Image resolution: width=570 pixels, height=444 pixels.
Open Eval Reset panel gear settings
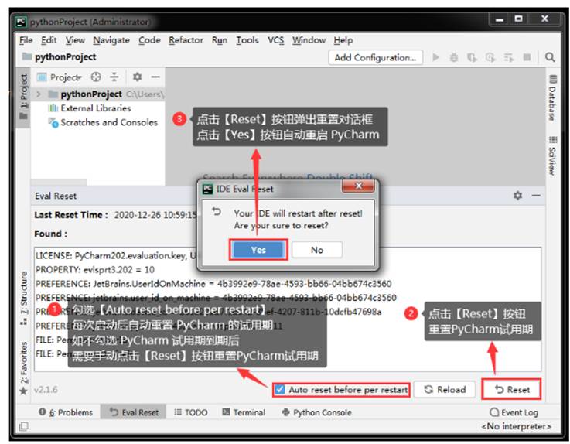pos(517,196)
